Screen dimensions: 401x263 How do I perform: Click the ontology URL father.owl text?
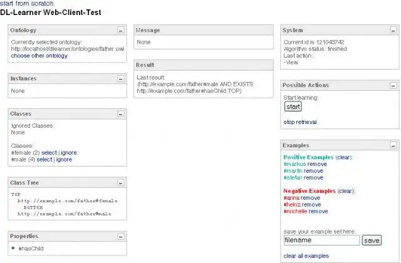[68, 49]
